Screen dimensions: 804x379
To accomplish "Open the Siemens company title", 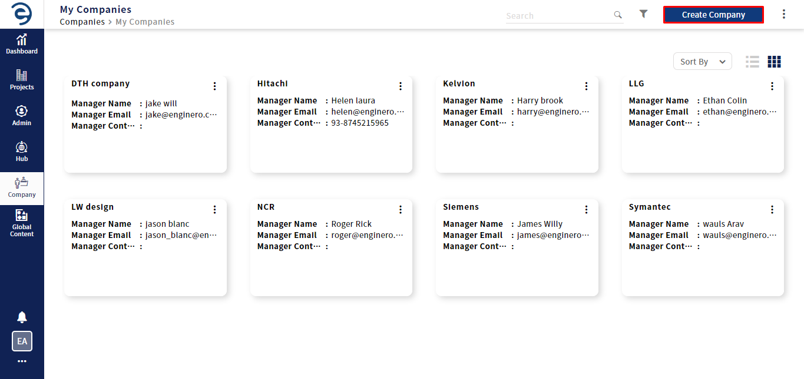I will tap(461, 207).
